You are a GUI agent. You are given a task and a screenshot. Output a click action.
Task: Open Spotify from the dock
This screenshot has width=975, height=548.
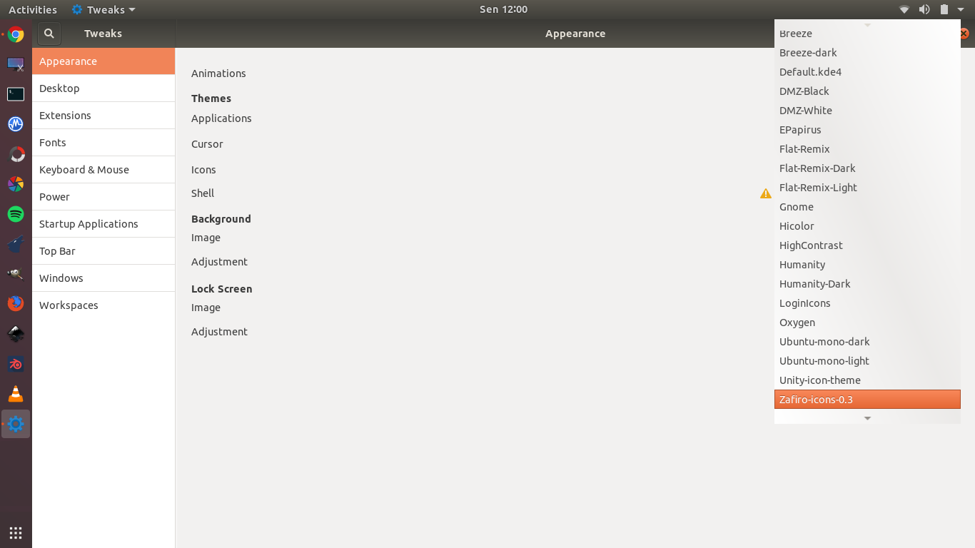(16, 214)
